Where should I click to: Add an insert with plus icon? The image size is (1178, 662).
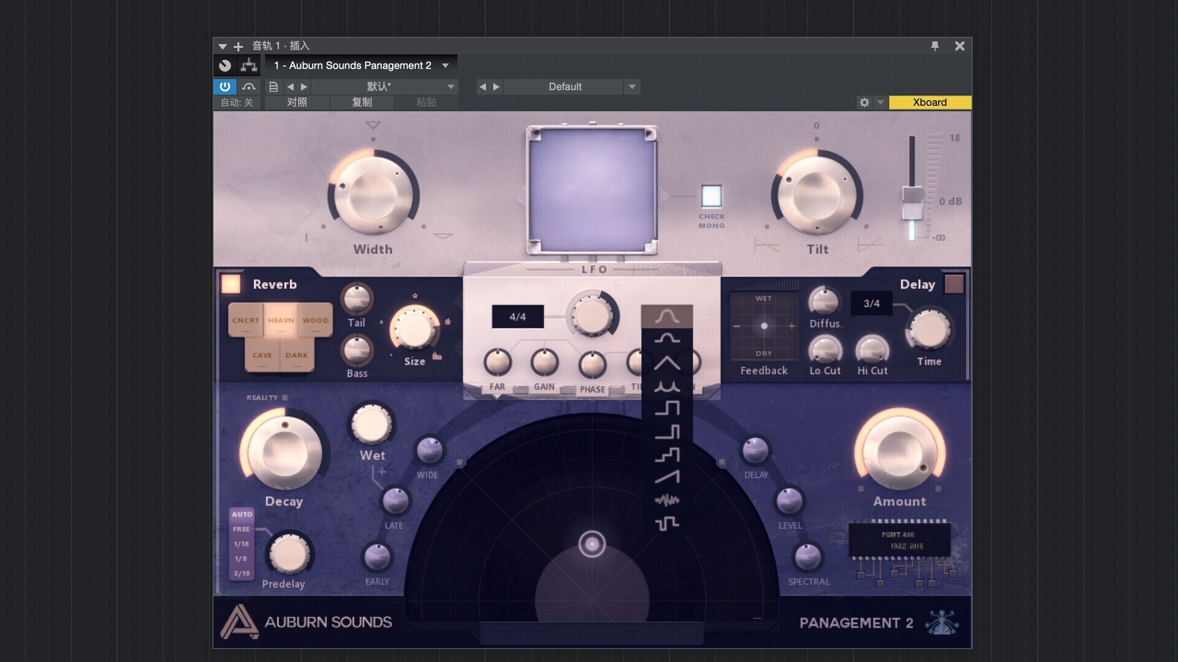[x=238, y=46]
